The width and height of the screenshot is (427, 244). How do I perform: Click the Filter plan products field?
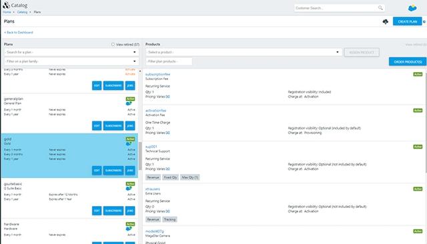(x=169, y=61)
